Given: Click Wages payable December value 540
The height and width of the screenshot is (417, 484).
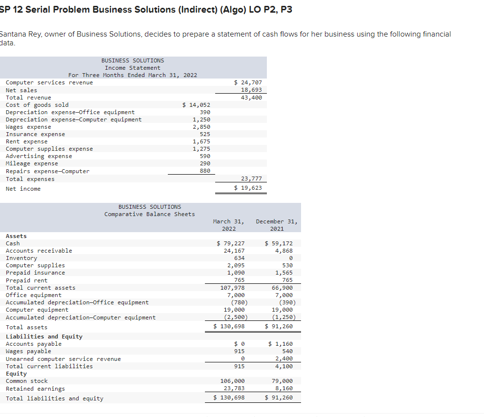Looking at the screenshot, I should coord(287,351).
